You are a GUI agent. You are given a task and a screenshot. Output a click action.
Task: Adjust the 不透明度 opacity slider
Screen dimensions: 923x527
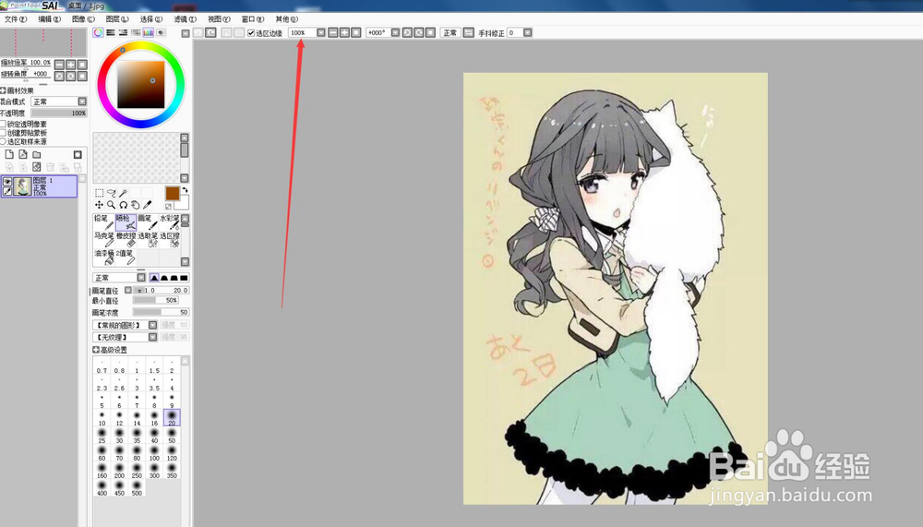[59, 113]
